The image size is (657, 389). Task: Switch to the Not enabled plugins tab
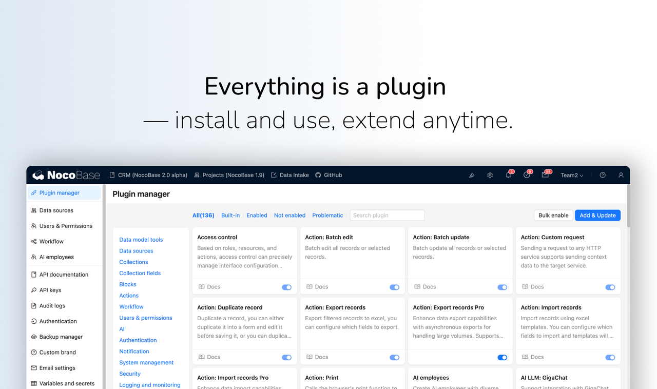(x=289, y=215)
